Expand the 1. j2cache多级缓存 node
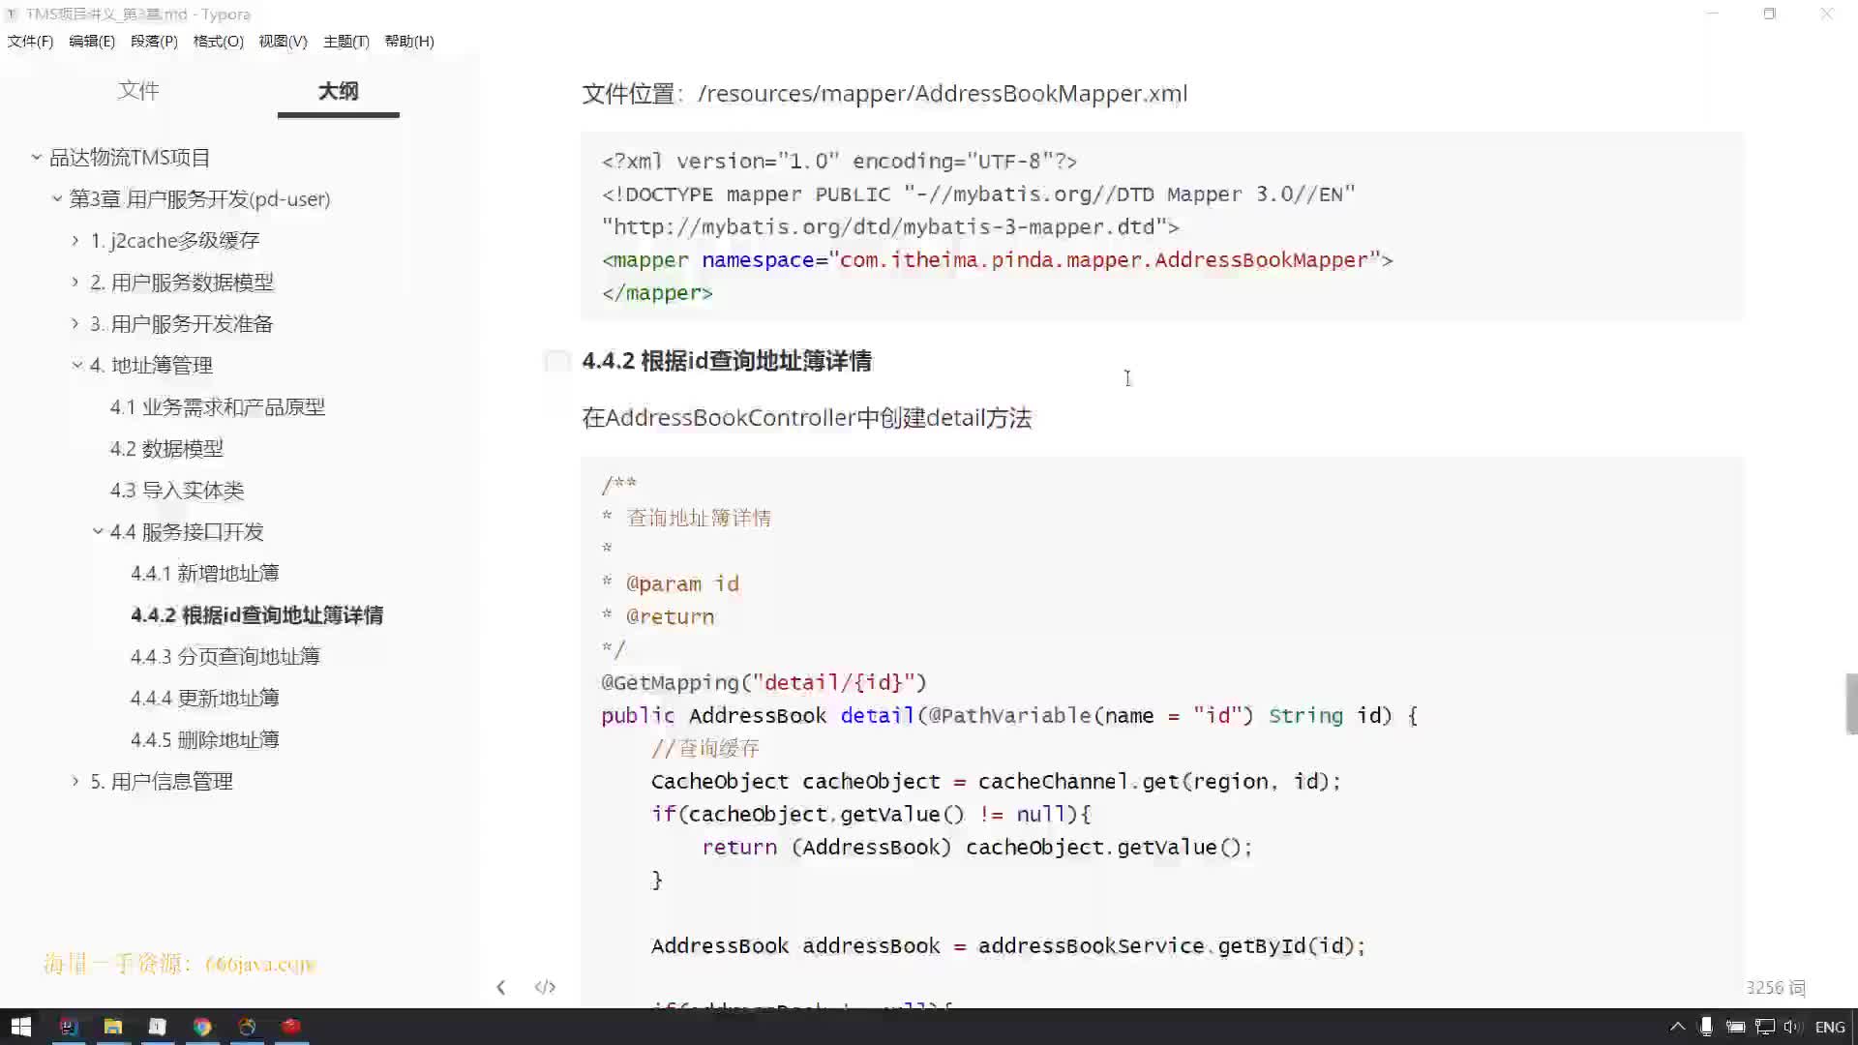The height and width of the screenshot is (1045, 1858). pyautogui.click(x=75, y=240)
